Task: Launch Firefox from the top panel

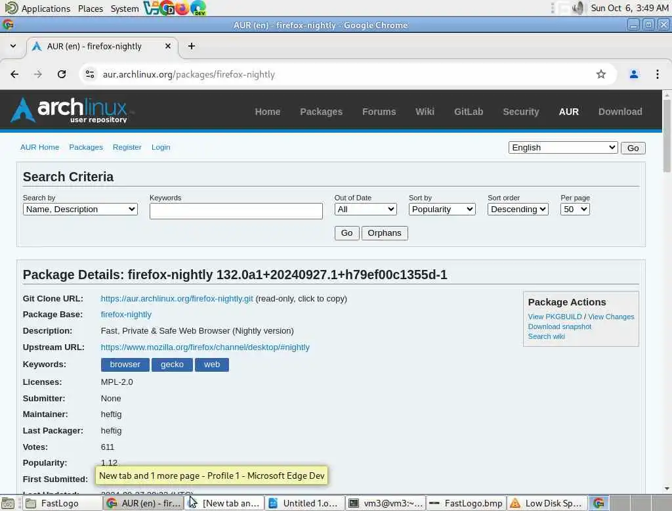Action: [182, 8]
